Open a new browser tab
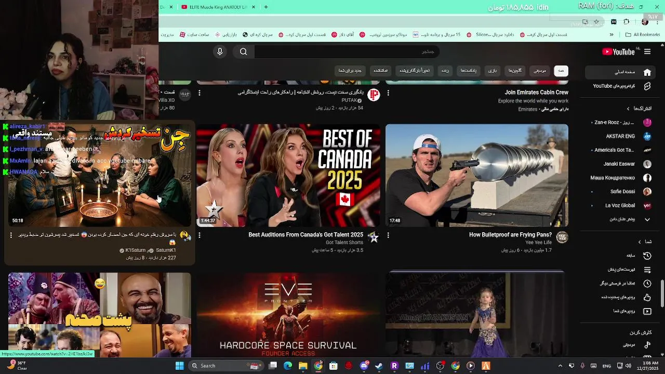665x374 pixels. click(x=266, y=7)
